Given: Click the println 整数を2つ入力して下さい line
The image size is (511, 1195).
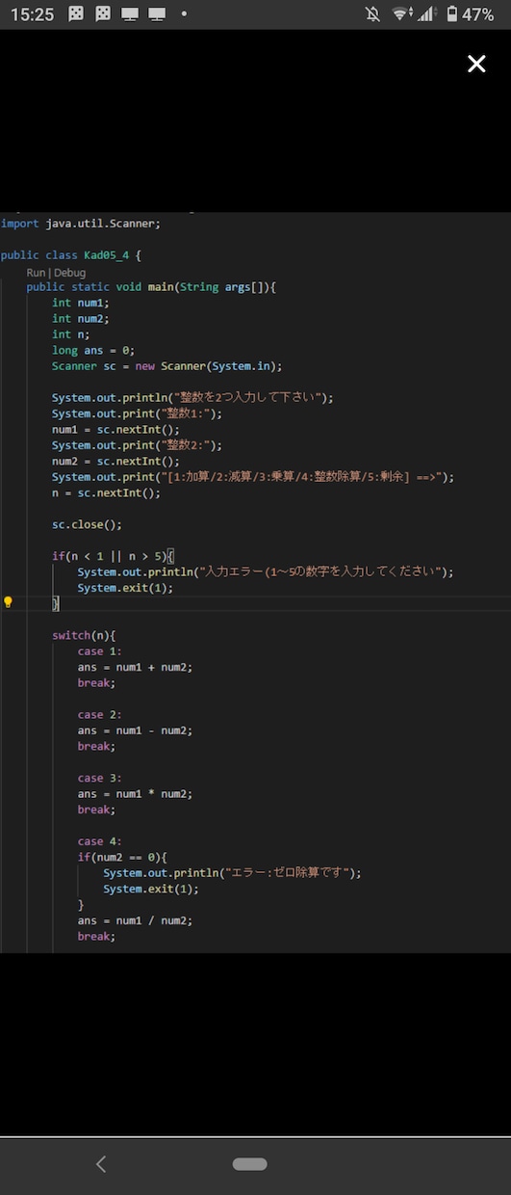Looking at the screenshot, I should click(192, 398).
